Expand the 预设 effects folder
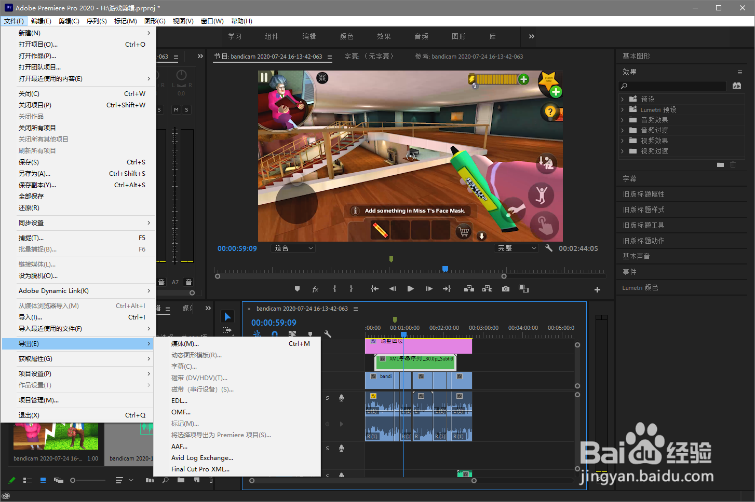 pos(622,99)
